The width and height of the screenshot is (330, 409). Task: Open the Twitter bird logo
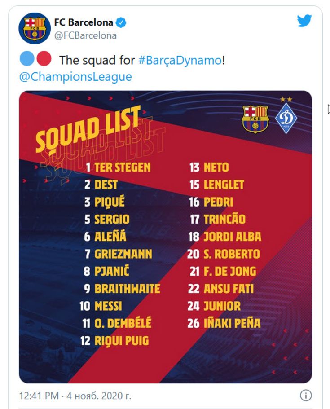coord(304,21)
